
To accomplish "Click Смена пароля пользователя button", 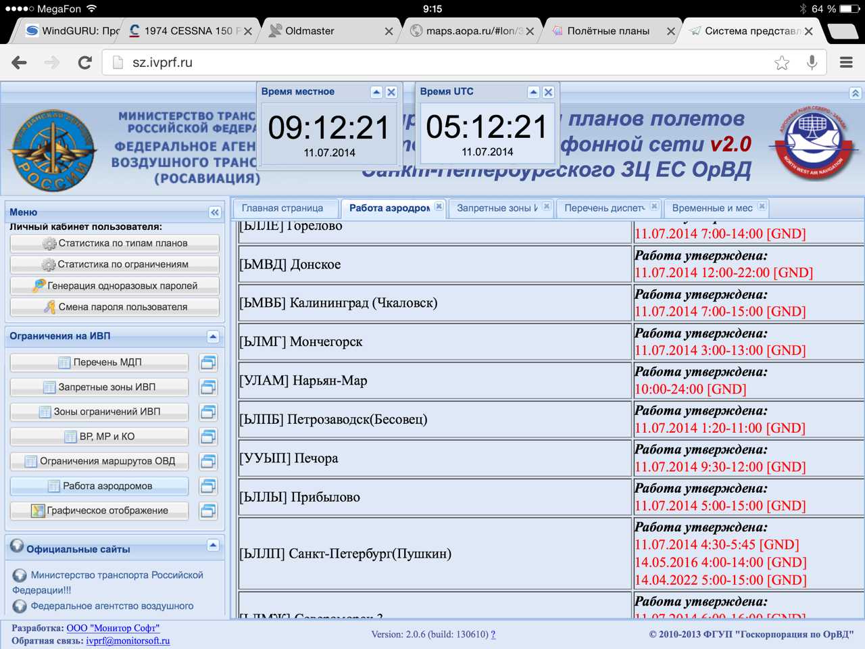I will click(x=115, y=307).
